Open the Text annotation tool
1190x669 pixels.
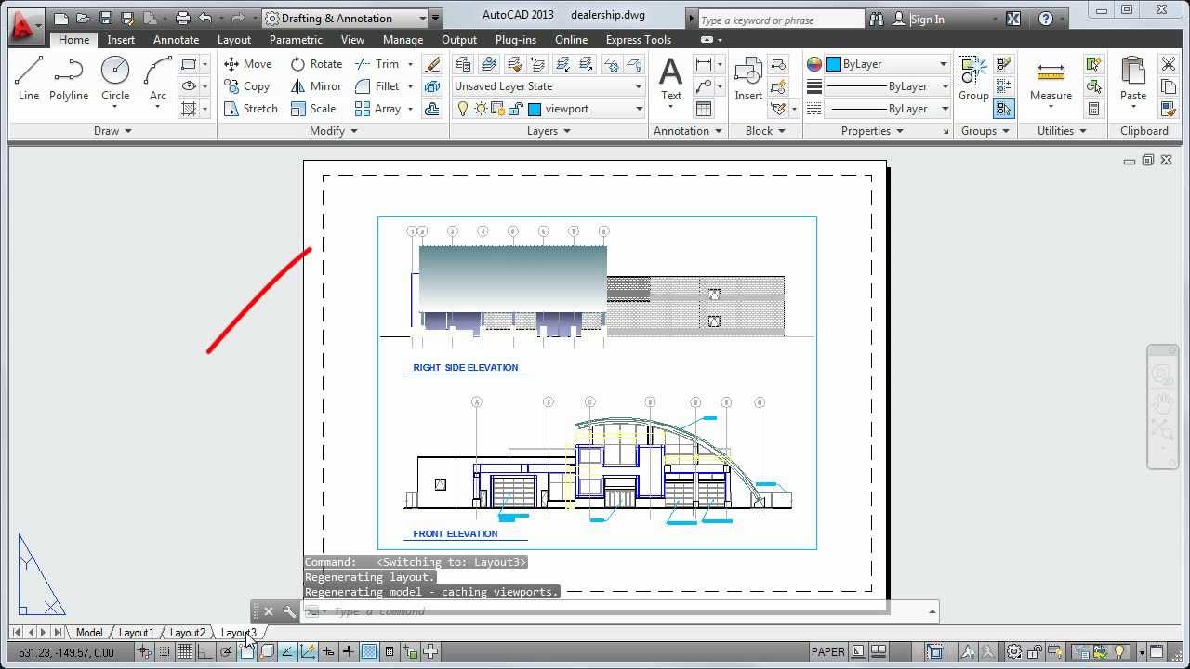point(670,78)
